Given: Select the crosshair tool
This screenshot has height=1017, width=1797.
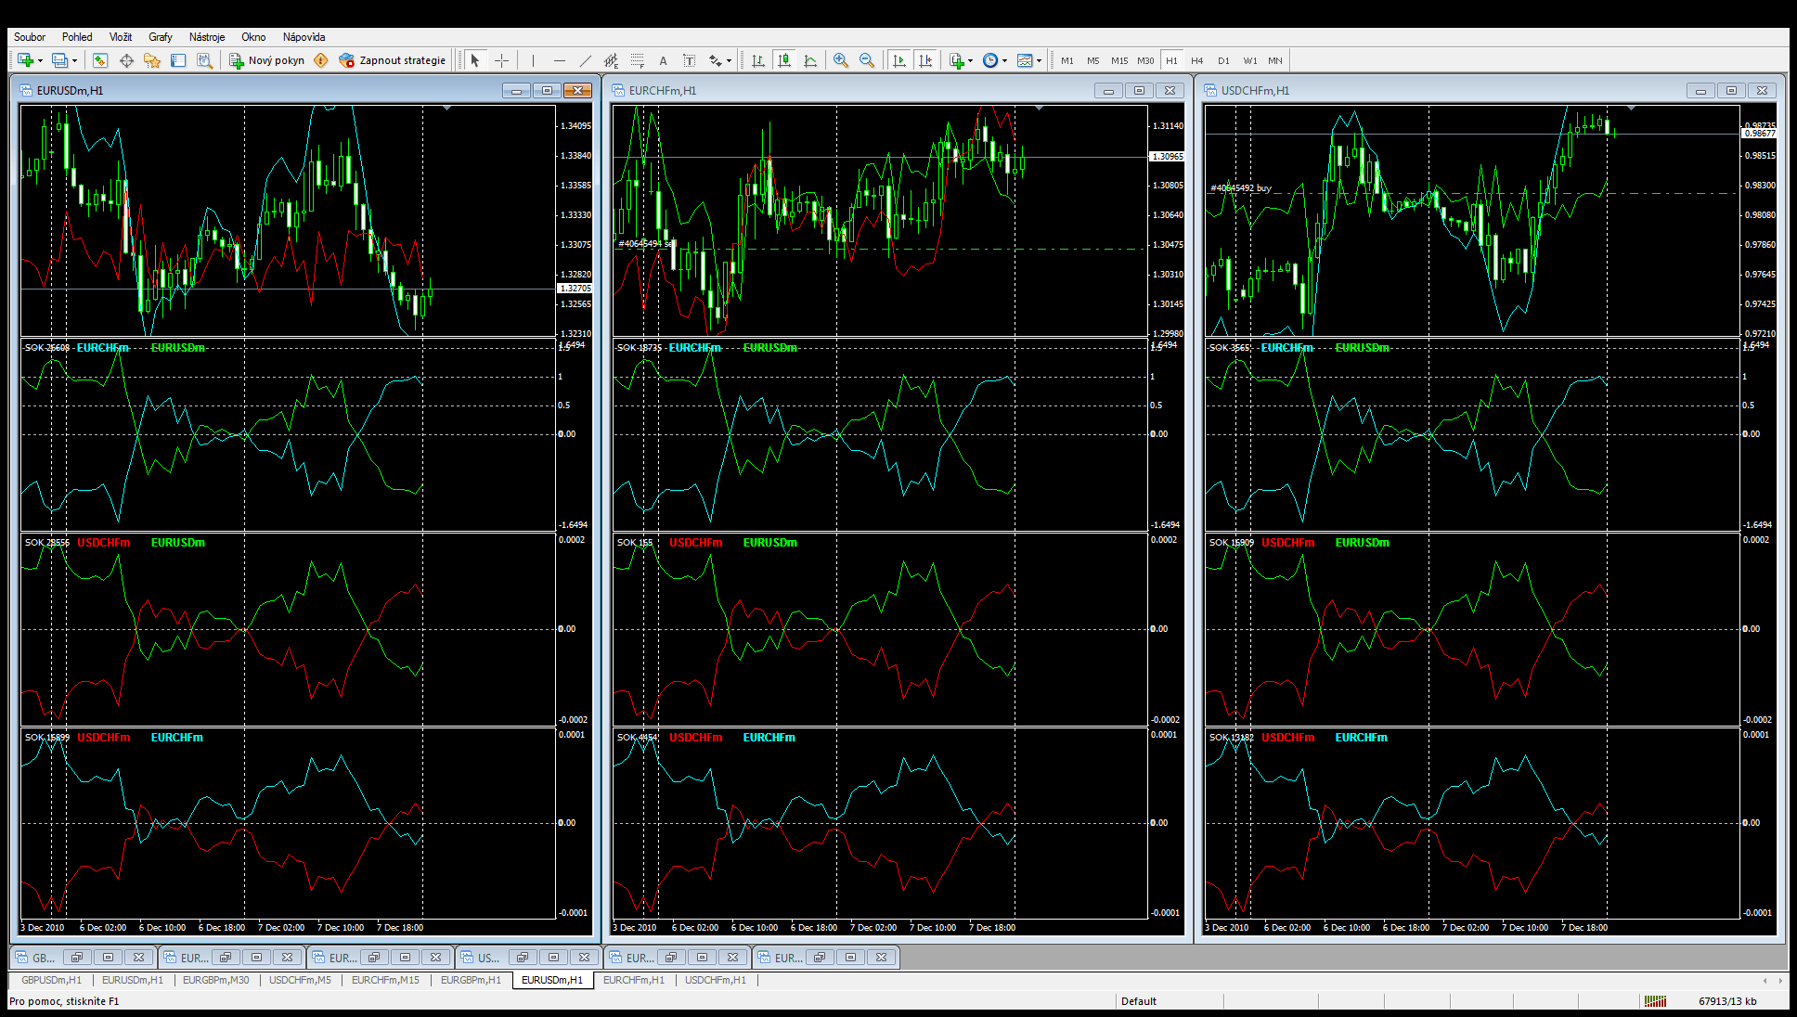Looking at the screenshot, I should pyautogui.click(x=501, y=60).
